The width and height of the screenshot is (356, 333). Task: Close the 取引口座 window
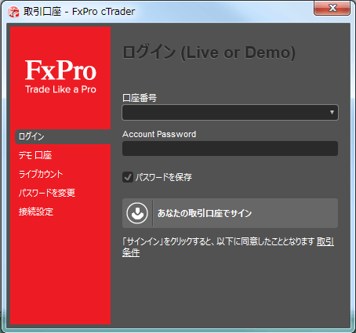click(x=332, y=9)
